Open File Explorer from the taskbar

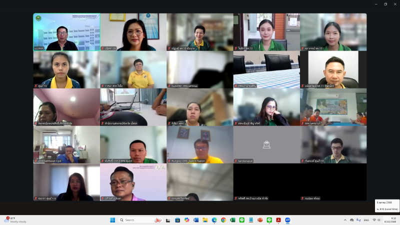205,220
